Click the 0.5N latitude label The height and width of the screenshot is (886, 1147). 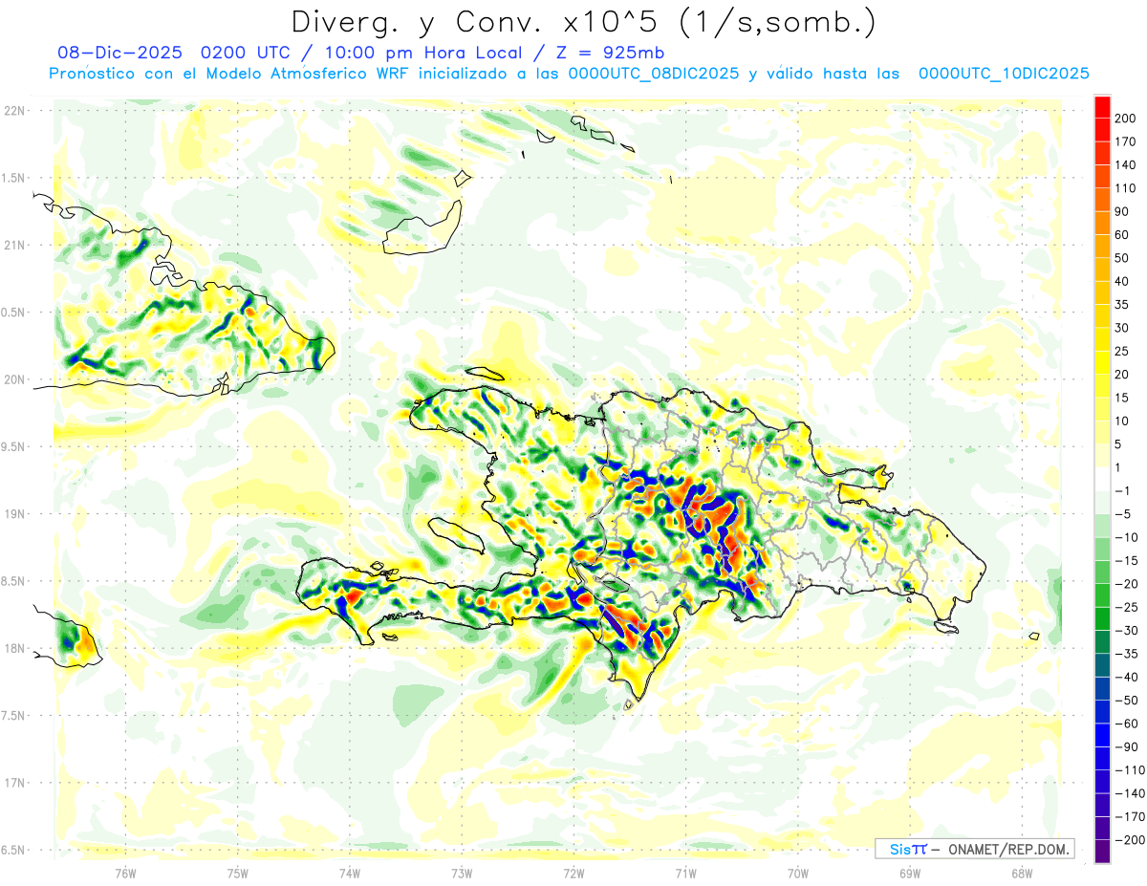[13, 313]
